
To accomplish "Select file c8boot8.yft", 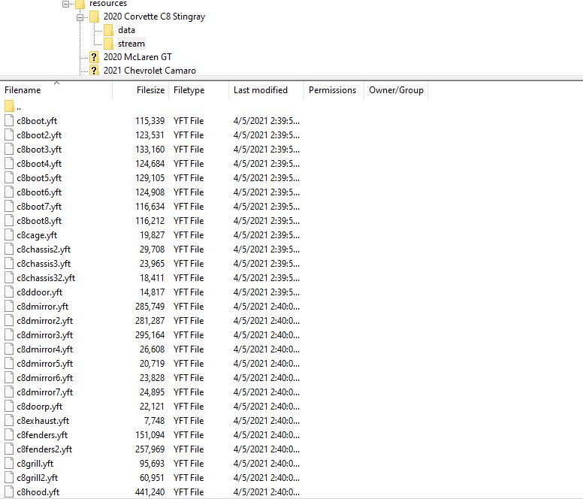I will pyautogui.click(x=39, y=221).
